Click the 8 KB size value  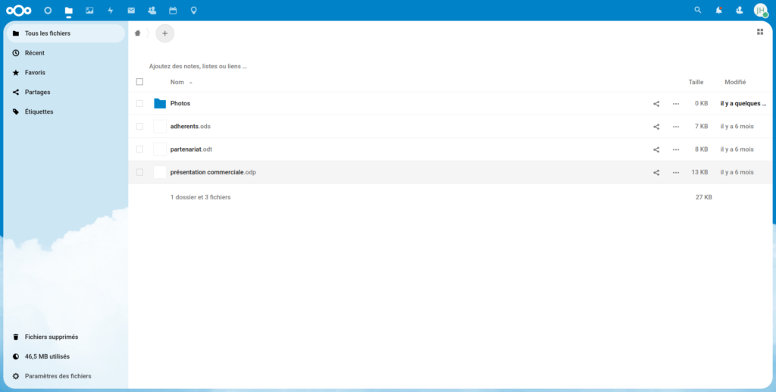pyautogui.click(x=701, y=149)
